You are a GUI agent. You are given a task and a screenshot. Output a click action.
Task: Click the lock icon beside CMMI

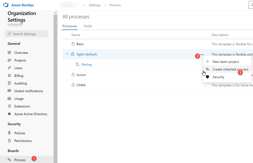[73, 85]
